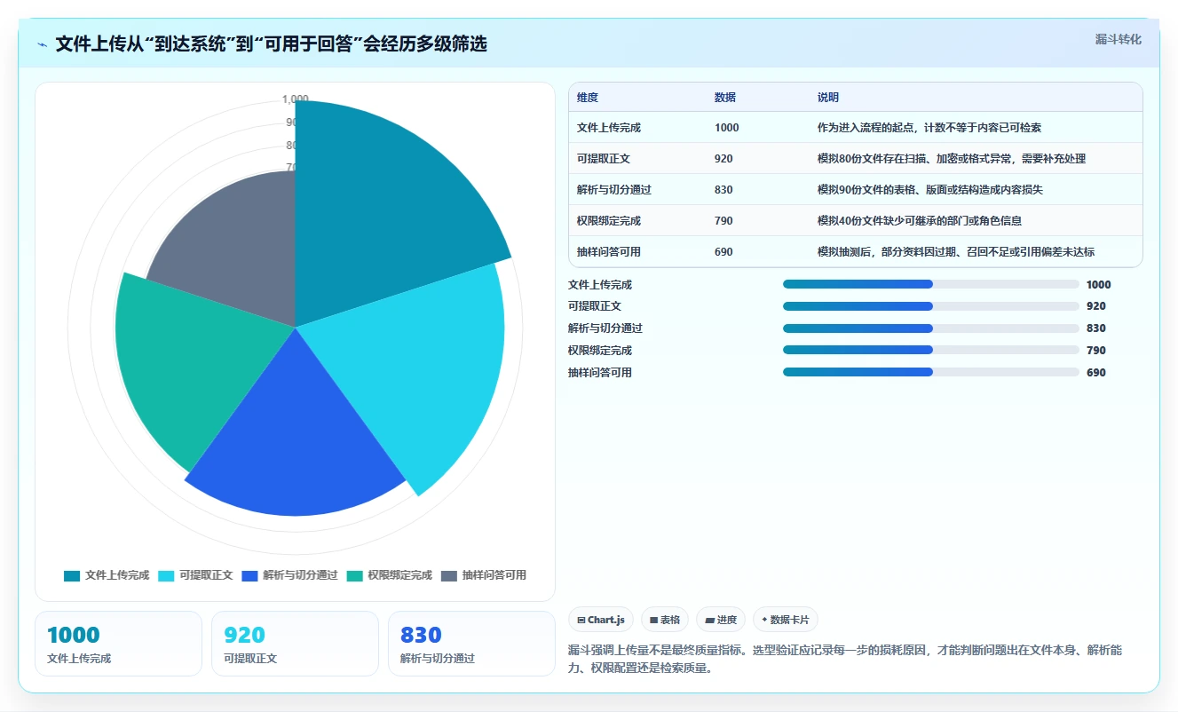Select the 权限绑定完成 cell in the table

click(x=609, y=221)
